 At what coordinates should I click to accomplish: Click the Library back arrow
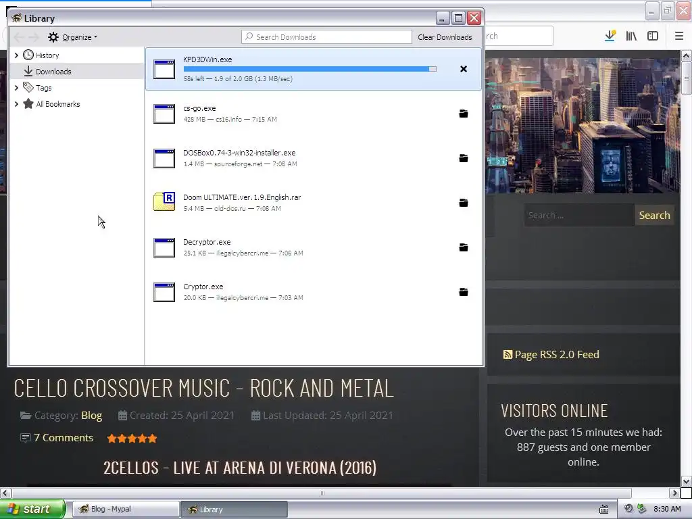coord(19,37)
